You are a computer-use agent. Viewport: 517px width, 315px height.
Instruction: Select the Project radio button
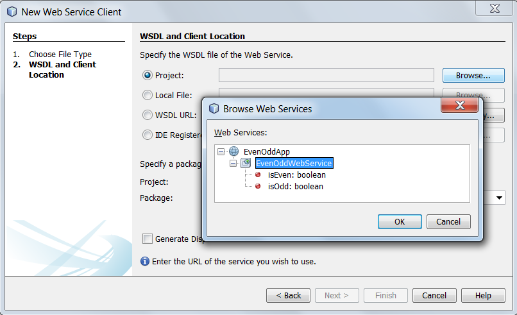coord(147,75)
